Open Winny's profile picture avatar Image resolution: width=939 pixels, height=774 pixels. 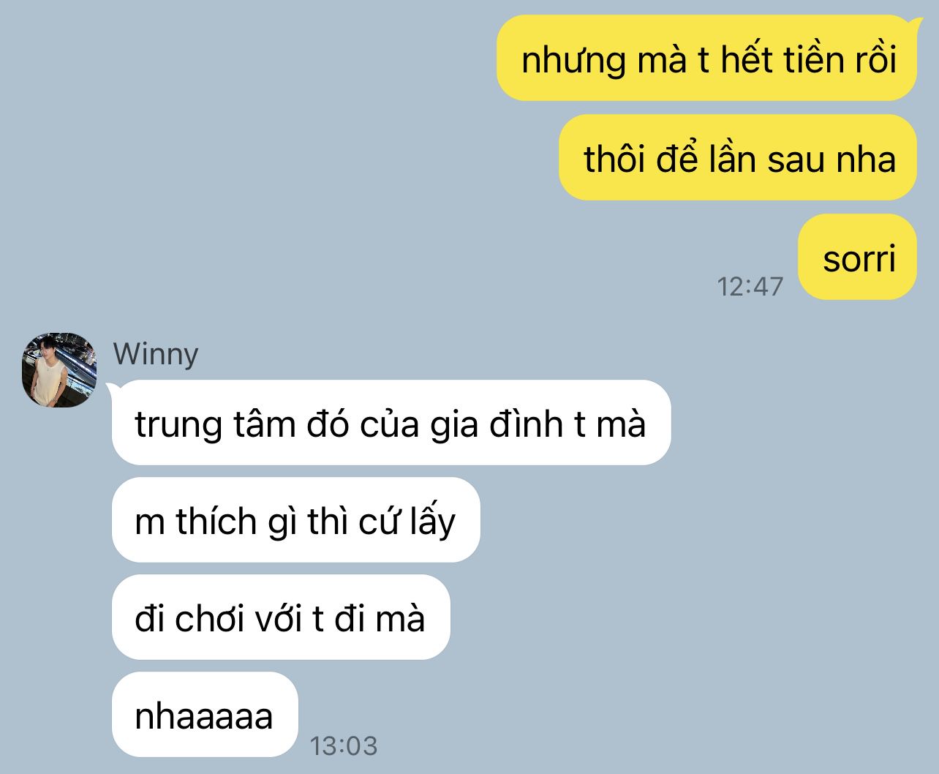click(59, 370)
